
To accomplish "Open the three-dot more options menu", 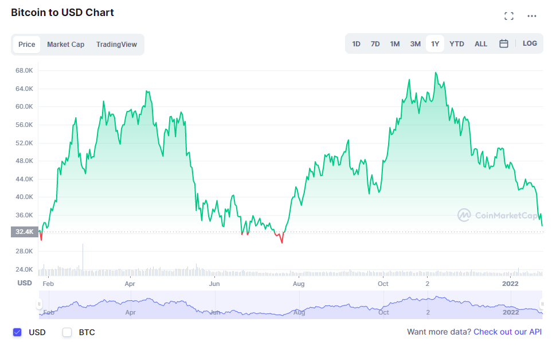I will (x=531, y=16).
